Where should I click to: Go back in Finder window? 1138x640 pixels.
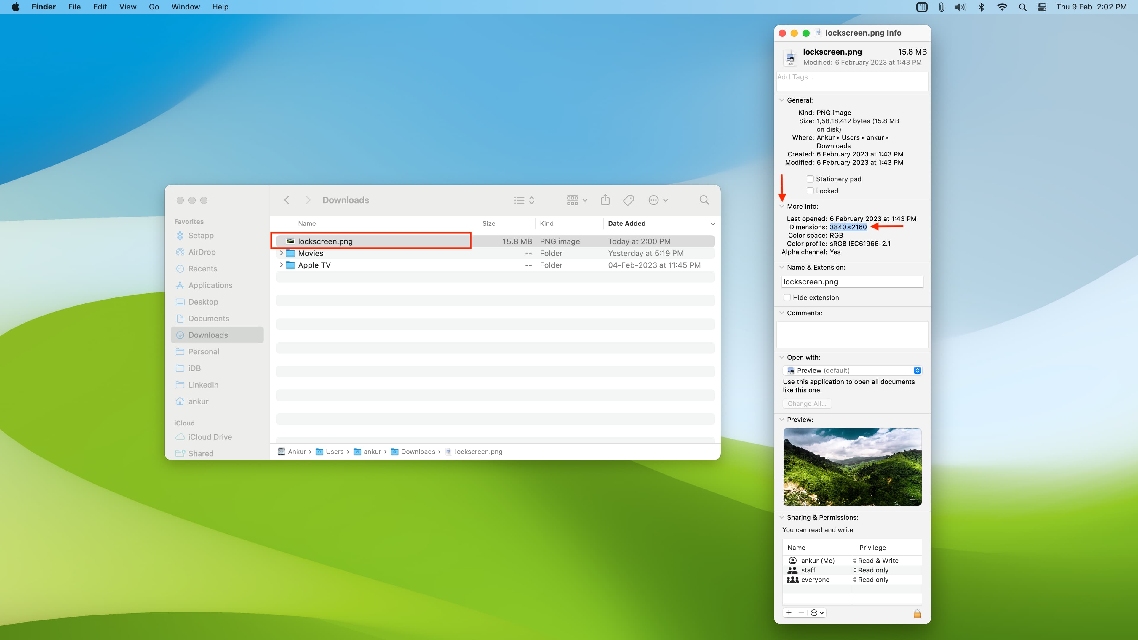(287, 200)
